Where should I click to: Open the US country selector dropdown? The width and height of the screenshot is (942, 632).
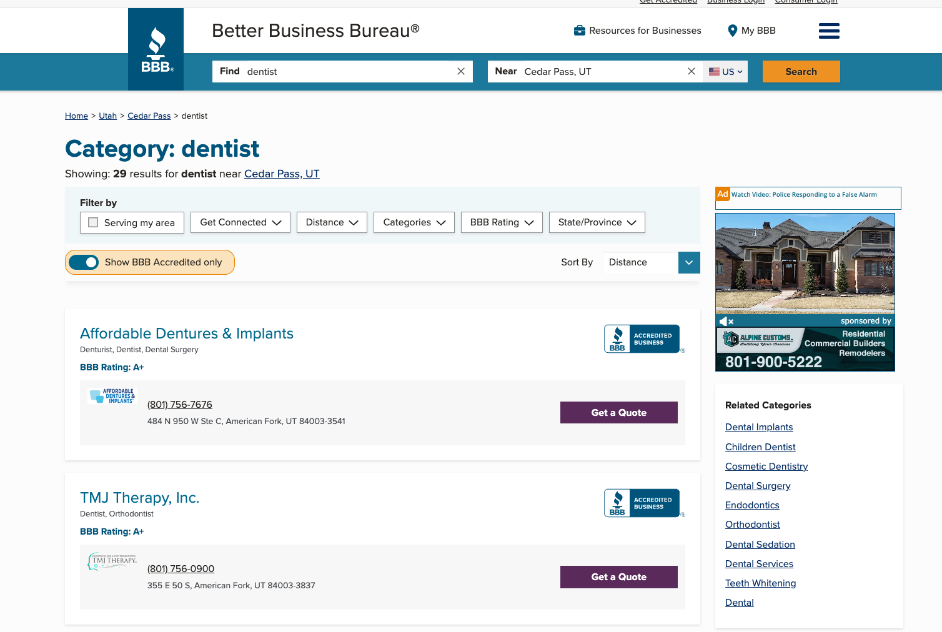click(x=725, y=71)
